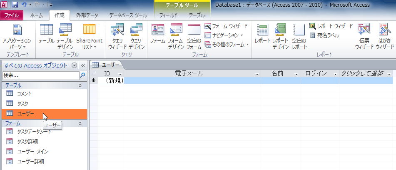Open the ID column dropdown arrow
Image resolution: width=396 pixels, height=170 pixels.
(x=120, y=74)
